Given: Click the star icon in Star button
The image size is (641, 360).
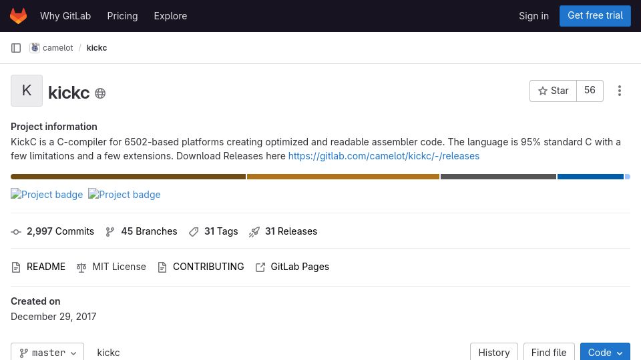Looking at the screenshot, I should 542,91.
